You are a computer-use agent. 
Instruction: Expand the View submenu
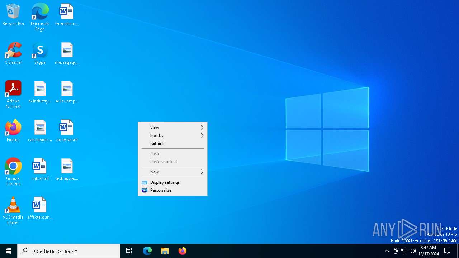coord(172,128)
